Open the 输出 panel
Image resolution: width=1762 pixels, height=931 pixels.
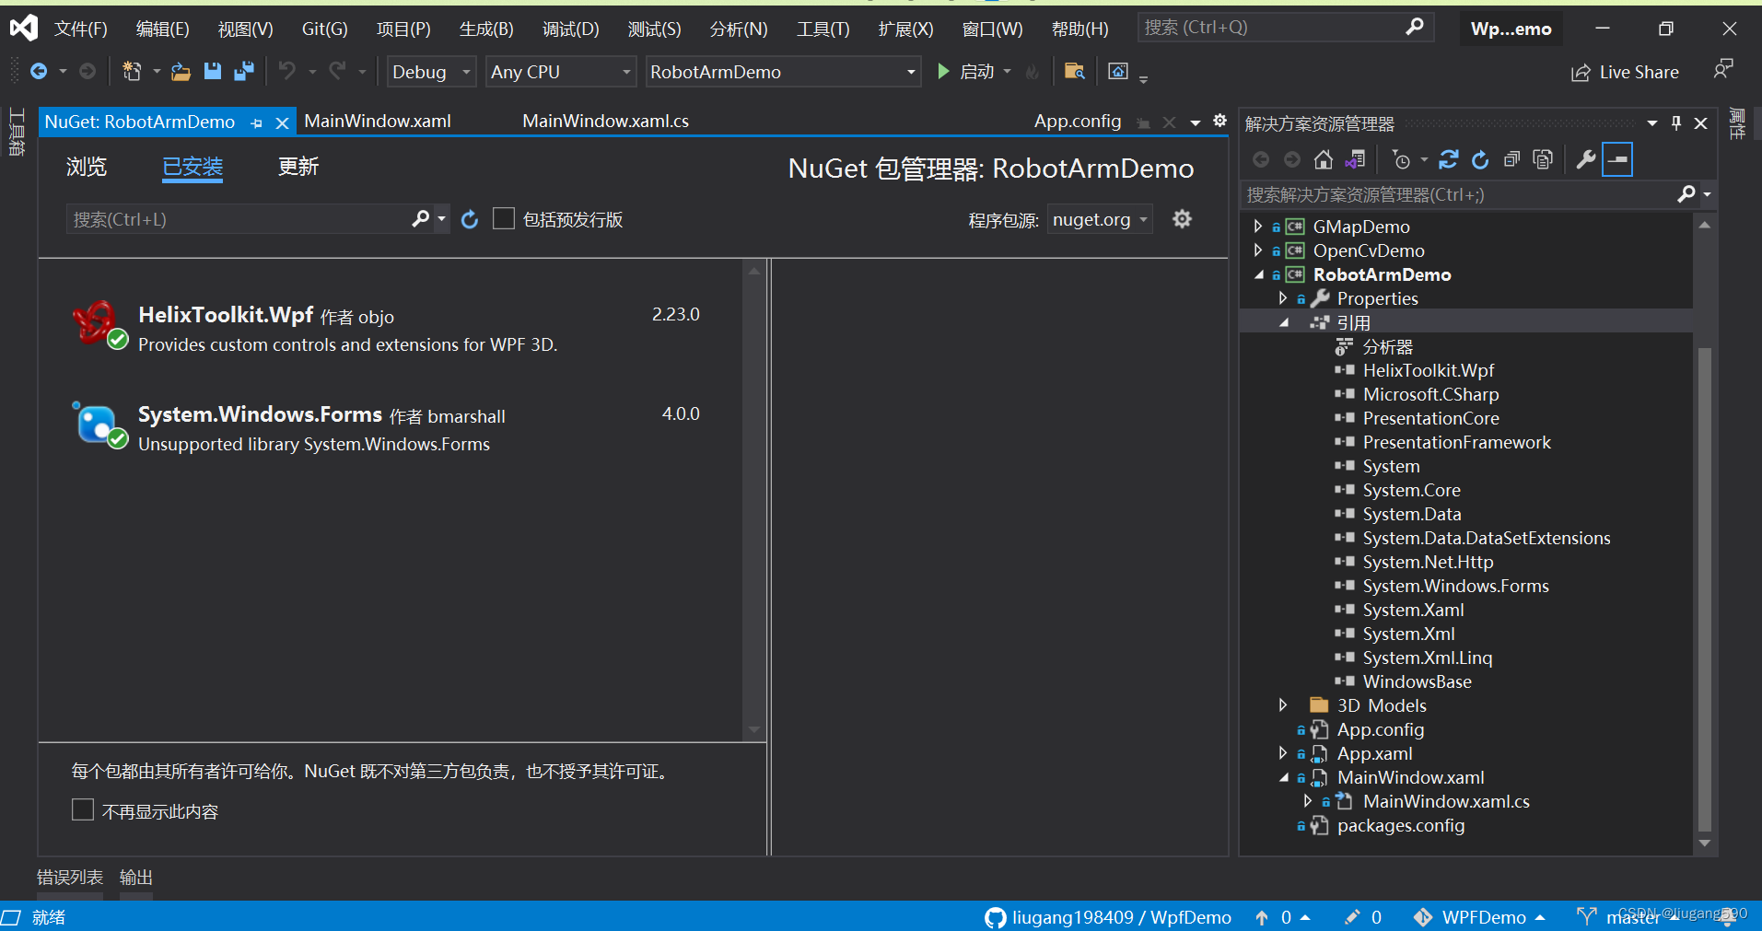136,877
